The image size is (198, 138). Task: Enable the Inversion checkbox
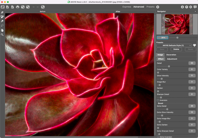coord(158,100)
